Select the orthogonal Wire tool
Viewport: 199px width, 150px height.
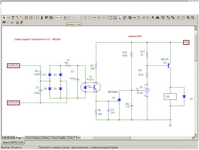coord(17,18)
